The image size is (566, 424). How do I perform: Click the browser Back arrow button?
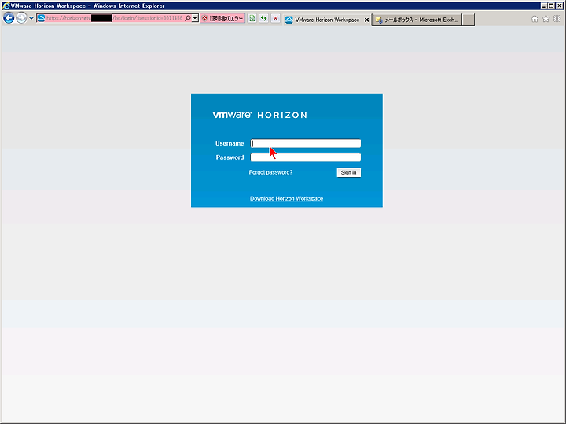coord(9,18)
